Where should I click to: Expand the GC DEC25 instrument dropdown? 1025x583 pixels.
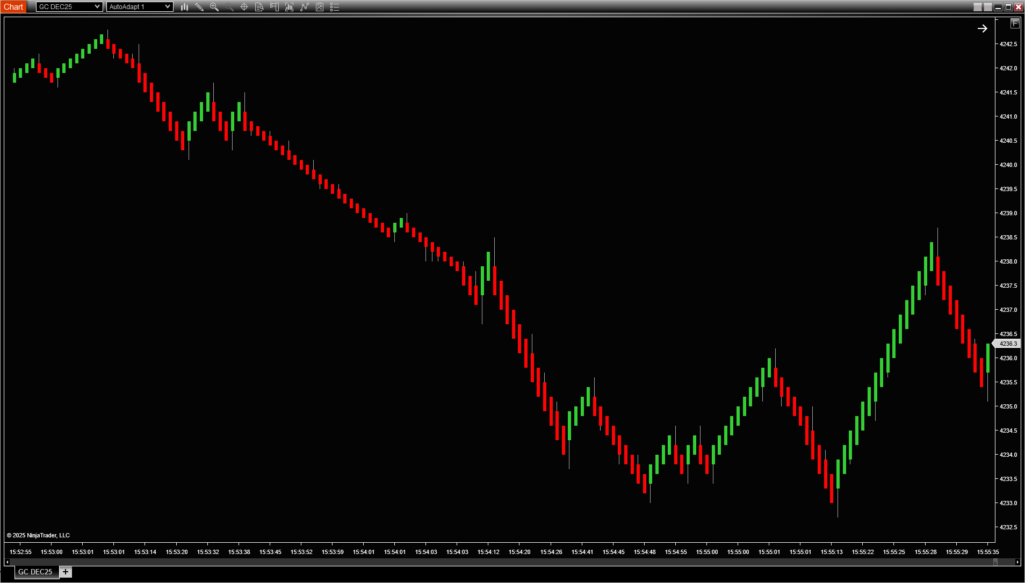[69, 7]
